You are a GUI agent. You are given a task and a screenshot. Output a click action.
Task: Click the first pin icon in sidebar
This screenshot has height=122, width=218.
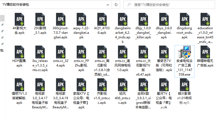tap(2, 25)
